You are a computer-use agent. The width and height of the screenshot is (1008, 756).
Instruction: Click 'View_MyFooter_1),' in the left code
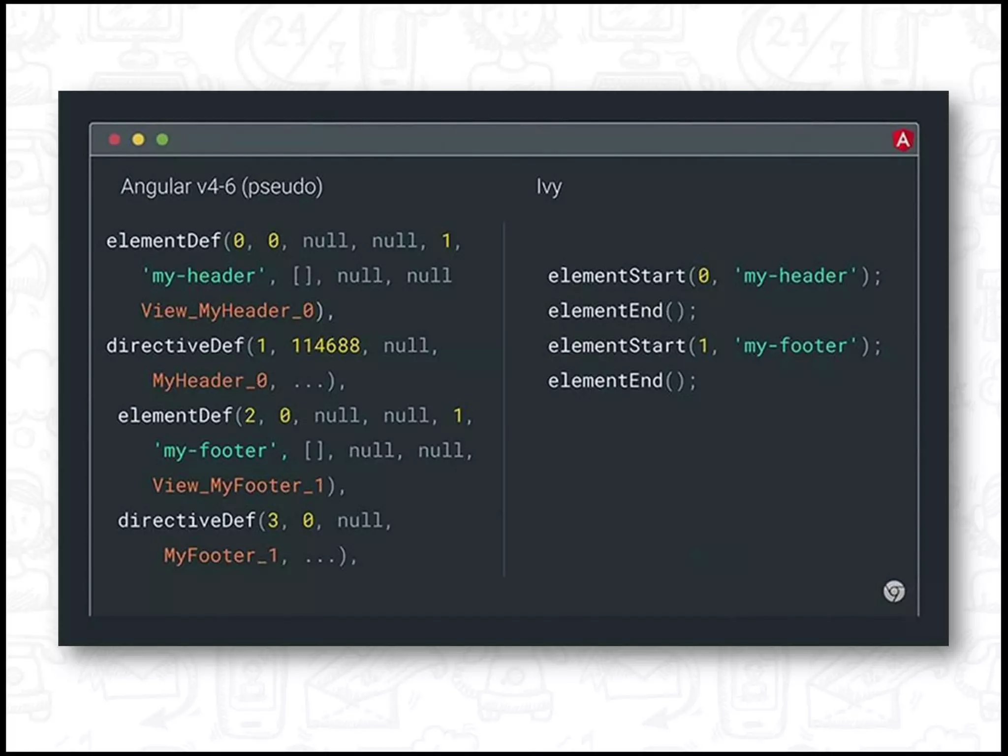[249, 486]
